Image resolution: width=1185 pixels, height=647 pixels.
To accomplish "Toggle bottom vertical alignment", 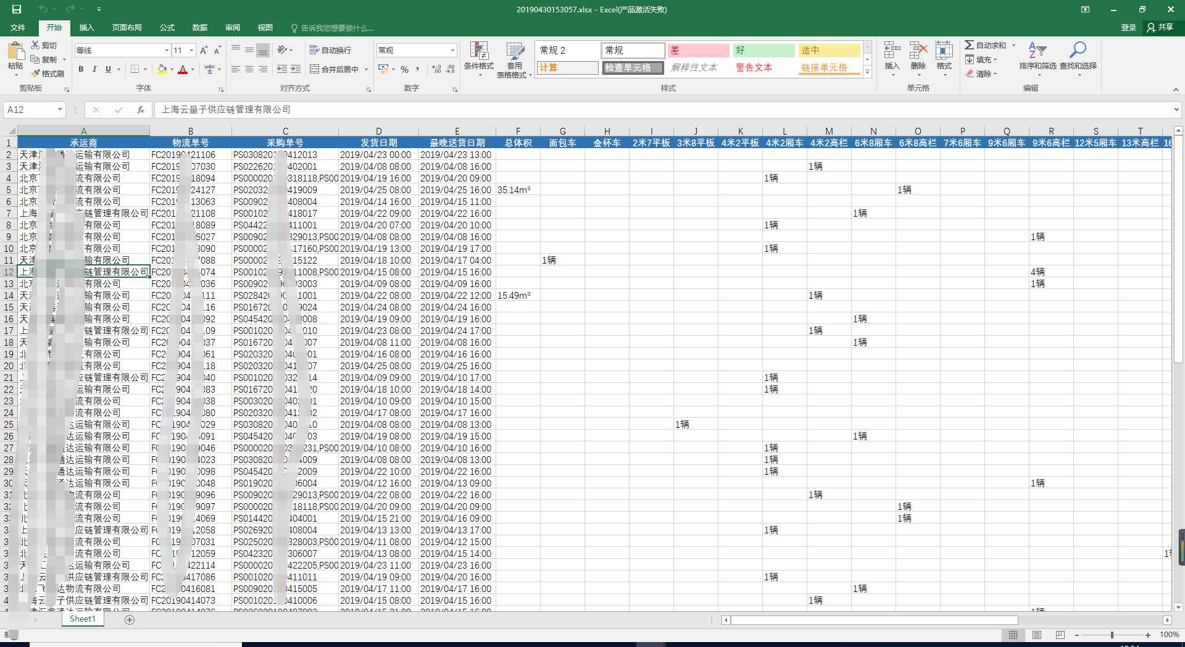I will coord(263,50).
